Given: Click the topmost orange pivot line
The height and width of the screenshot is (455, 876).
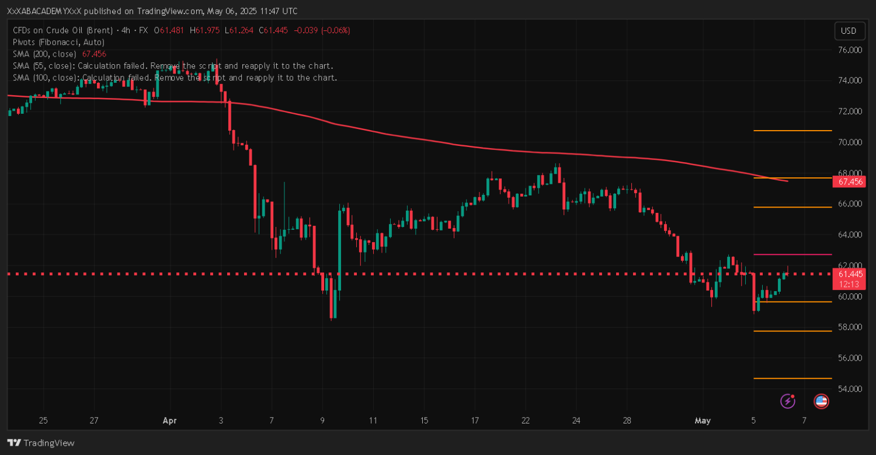Looking at the screenshot, I should click(792, 131).
